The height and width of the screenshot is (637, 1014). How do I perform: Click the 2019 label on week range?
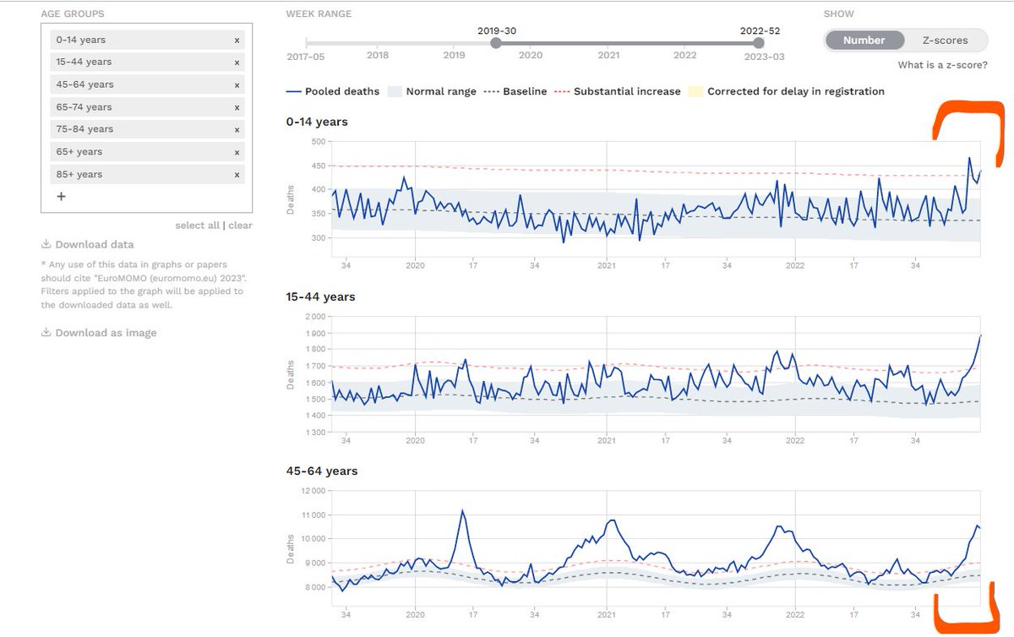pyautogui.click(x=455, y=56)
